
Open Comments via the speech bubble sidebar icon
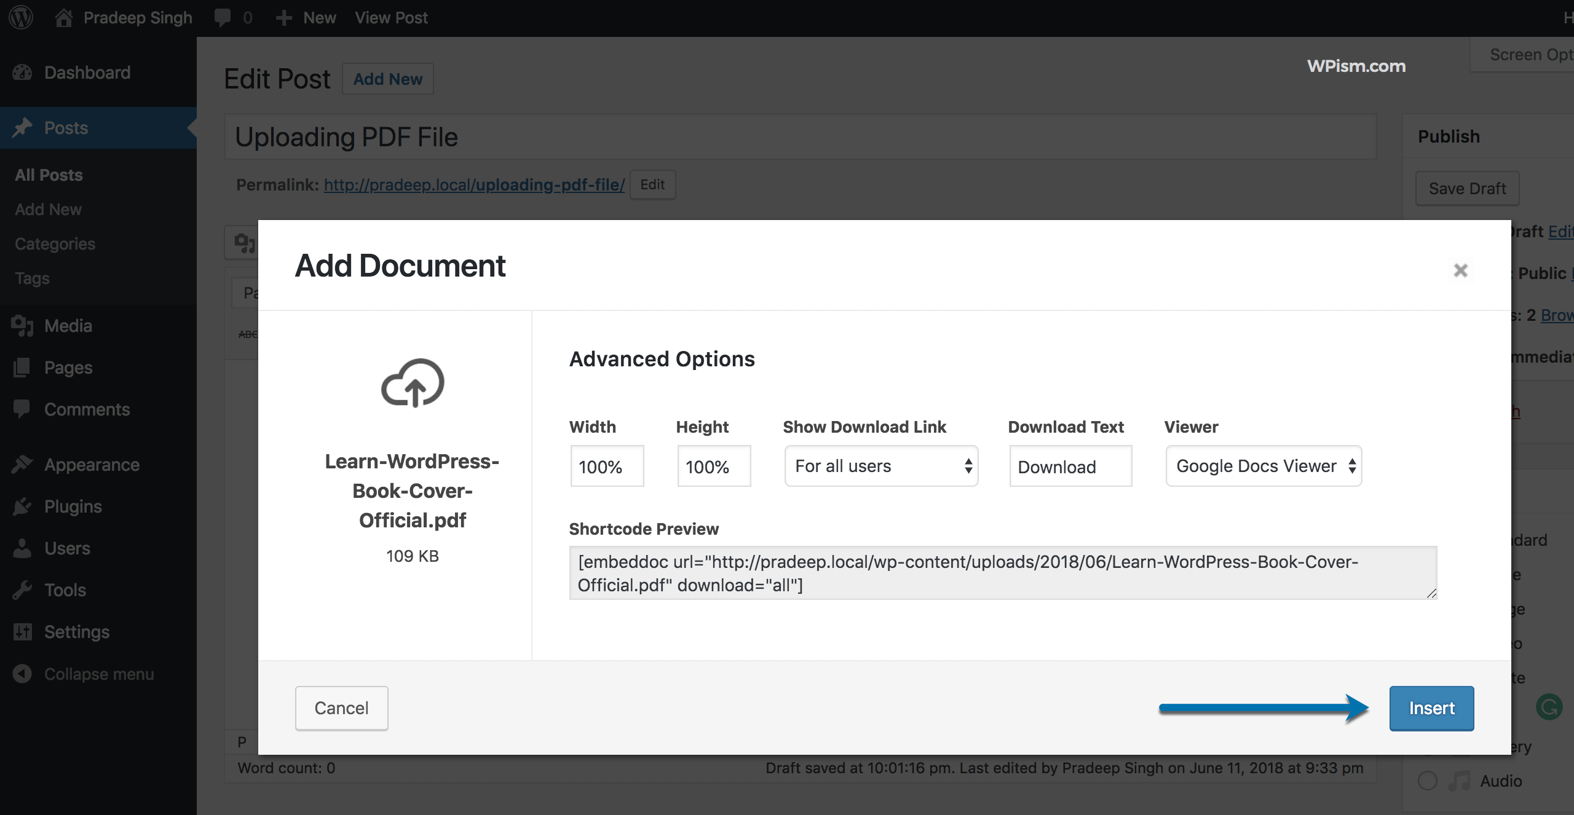(23, 409)
